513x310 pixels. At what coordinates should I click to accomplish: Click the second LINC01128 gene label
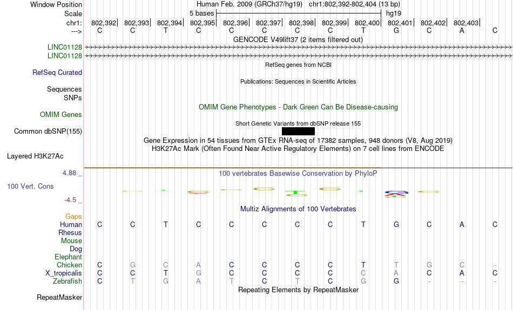(x=64, y=56)
